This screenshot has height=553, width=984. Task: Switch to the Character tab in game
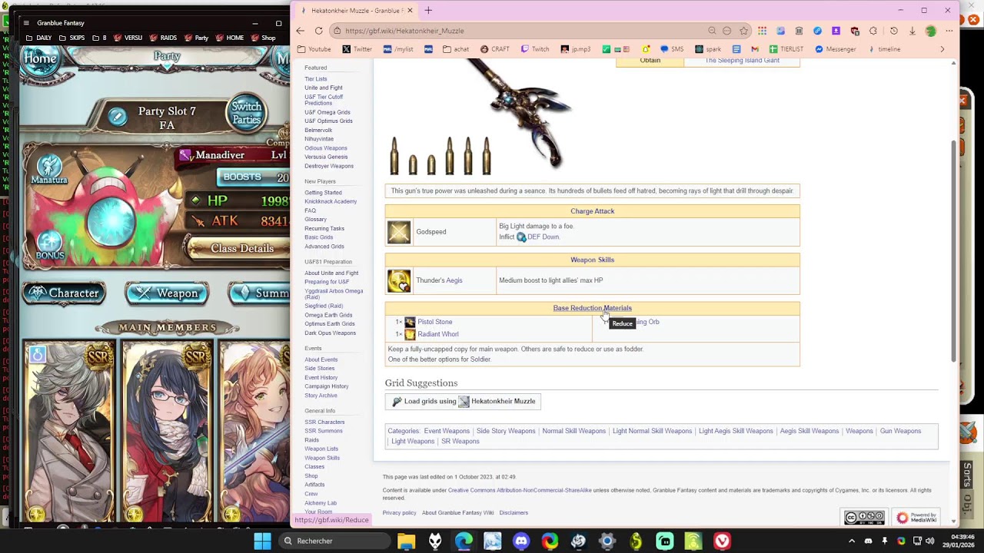pos(65,293)
